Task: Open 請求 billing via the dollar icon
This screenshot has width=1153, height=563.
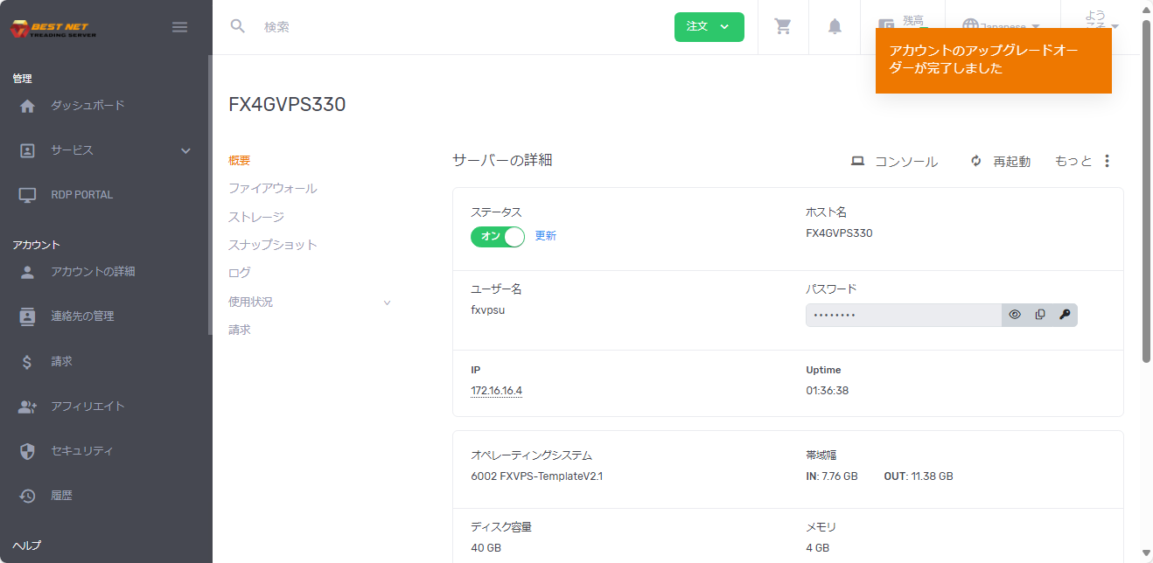Action: pyautogui.click(x=62, y=361)
